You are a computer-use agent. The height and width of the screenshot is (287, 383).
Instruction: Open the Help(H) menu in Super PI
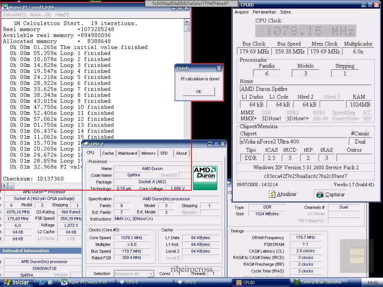[x=62, y=15]
